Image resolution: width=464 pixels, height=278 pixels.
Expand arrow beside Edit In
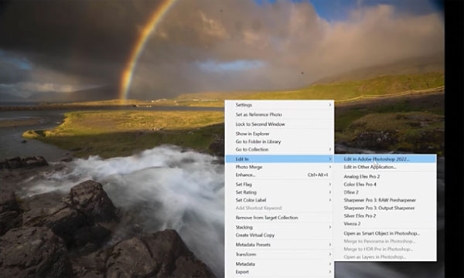[x=330, y=159]
